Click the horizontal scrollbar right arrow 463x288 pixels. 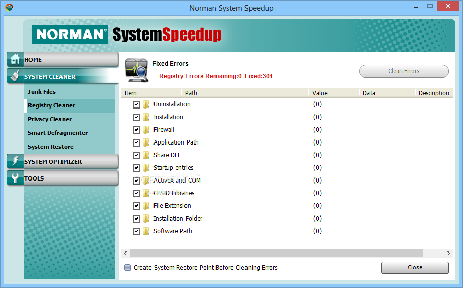(449, 253)
